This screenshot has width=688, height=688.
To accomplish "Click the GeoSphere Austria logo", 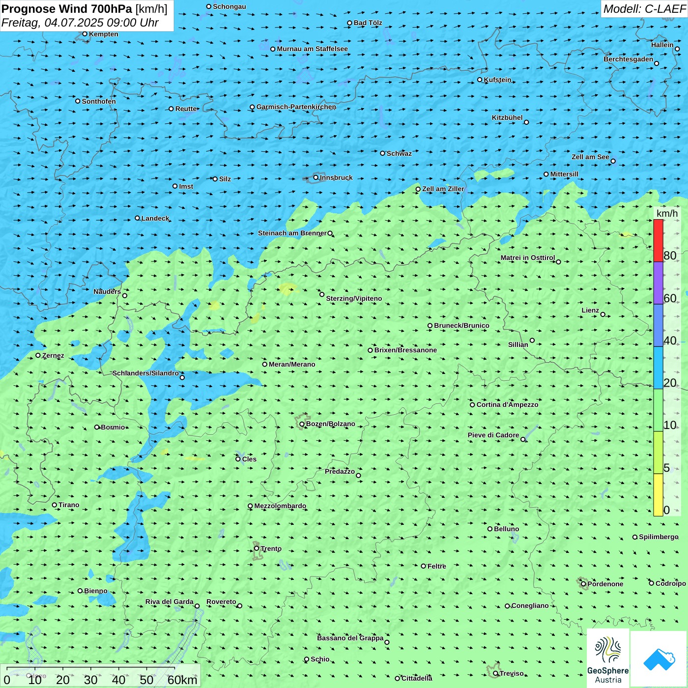I will [608, 658].
